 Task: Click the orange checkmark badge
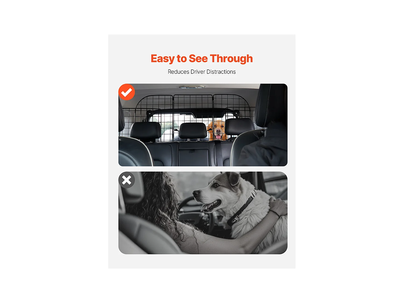127,92
